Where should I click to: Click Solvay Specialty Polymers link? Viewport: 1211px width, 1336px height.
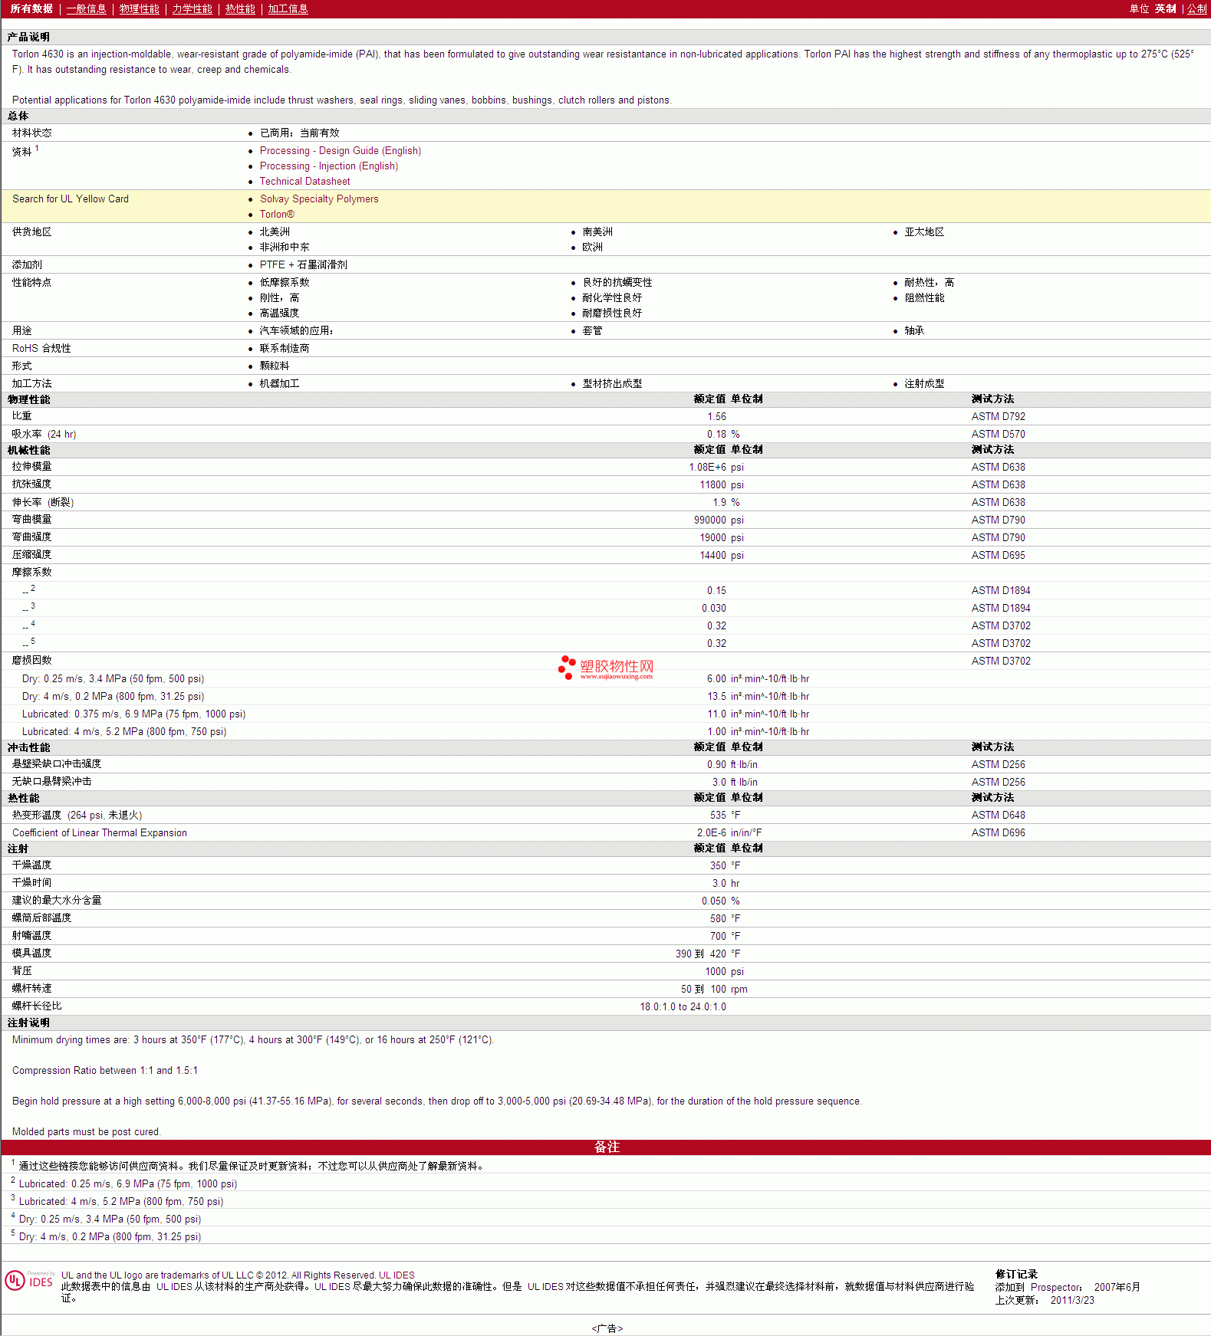pyautogui.click(x=319, y=199)
